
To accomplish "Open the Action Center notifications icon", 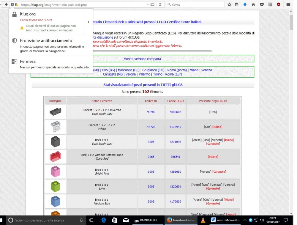I will (x=286, y=220).
